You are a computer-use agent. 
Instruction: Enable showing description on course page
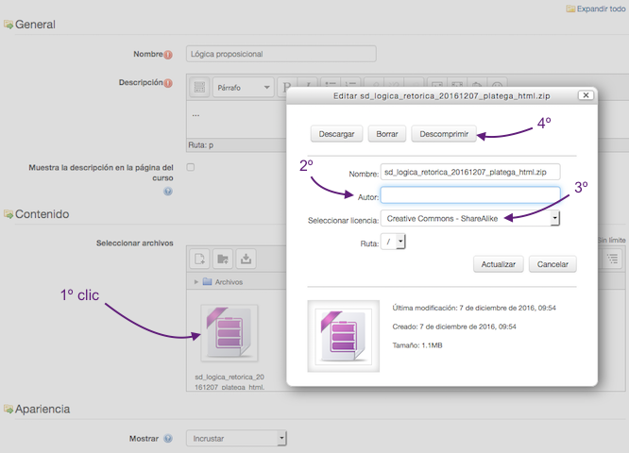191,167
